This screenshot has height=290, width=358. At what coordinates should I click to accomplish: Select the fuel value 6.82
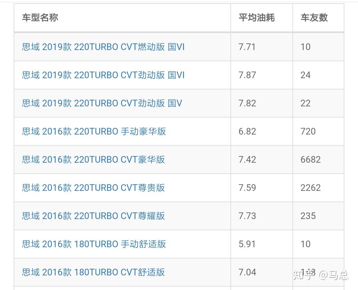(x=247, y=132)
